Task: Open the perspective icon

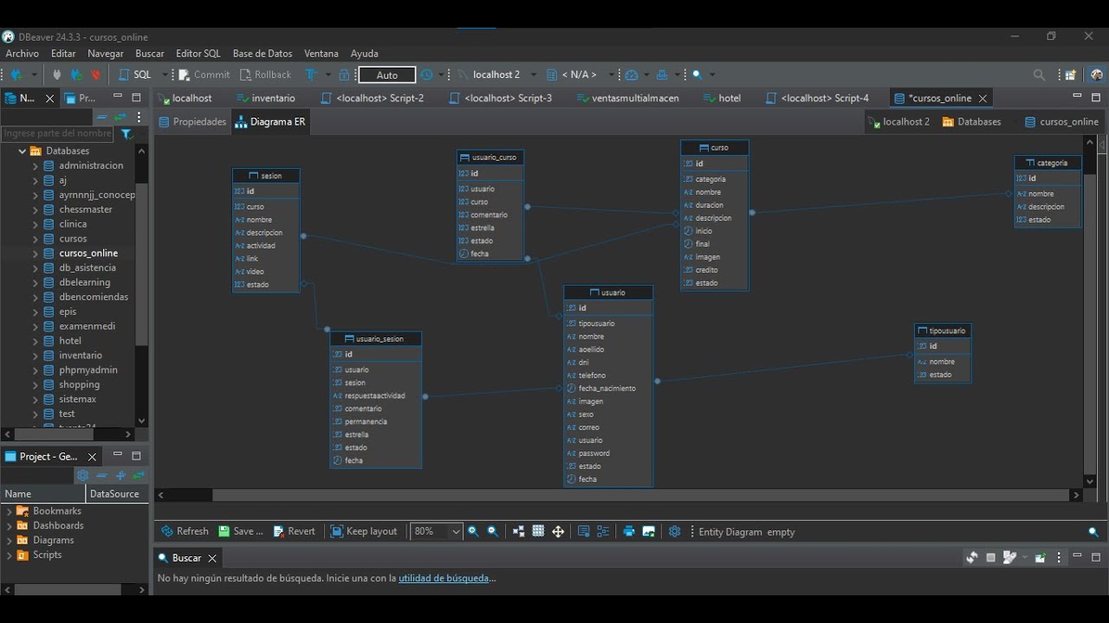Action: [x=1071, y=75]
